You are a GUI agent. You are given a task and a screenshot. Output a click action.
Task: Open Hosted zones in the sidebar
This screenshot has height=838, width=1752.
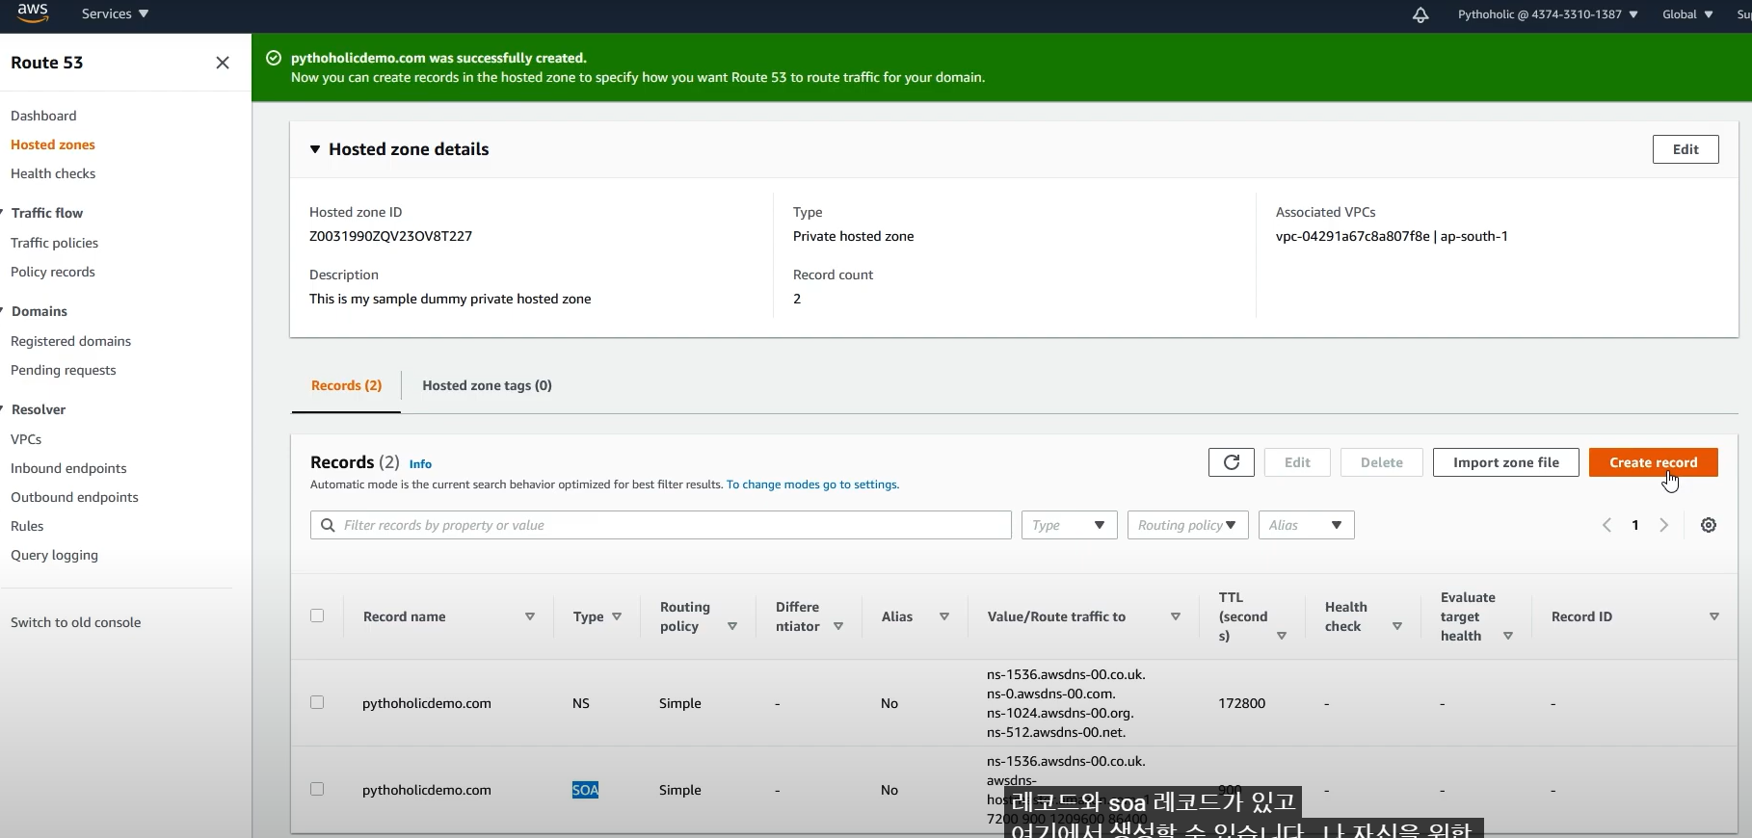[53, 144]
